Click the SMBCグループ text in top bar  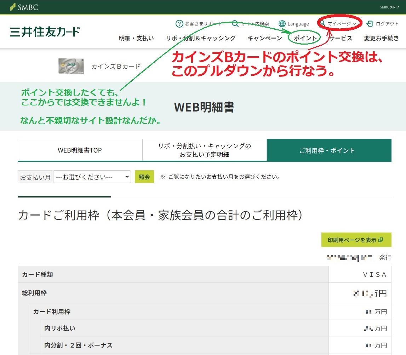point(390,7)
